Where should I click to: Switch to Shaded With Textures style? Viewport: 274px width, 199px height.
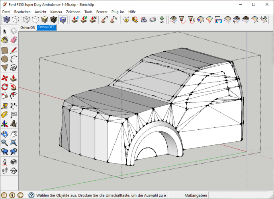54,20
